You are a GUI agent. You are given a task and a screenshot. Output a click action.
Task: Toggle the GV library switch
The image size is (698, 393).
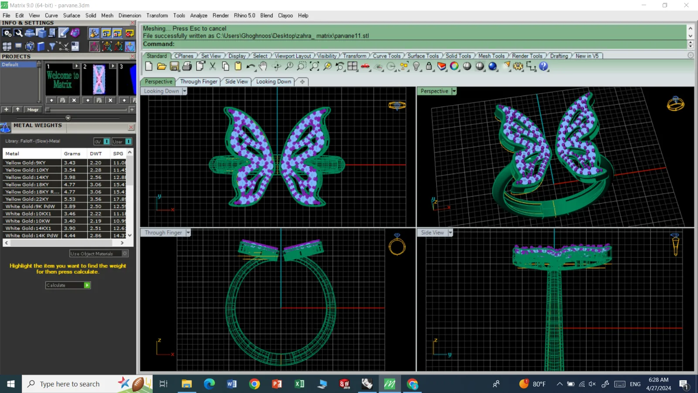tap(106, 141)
